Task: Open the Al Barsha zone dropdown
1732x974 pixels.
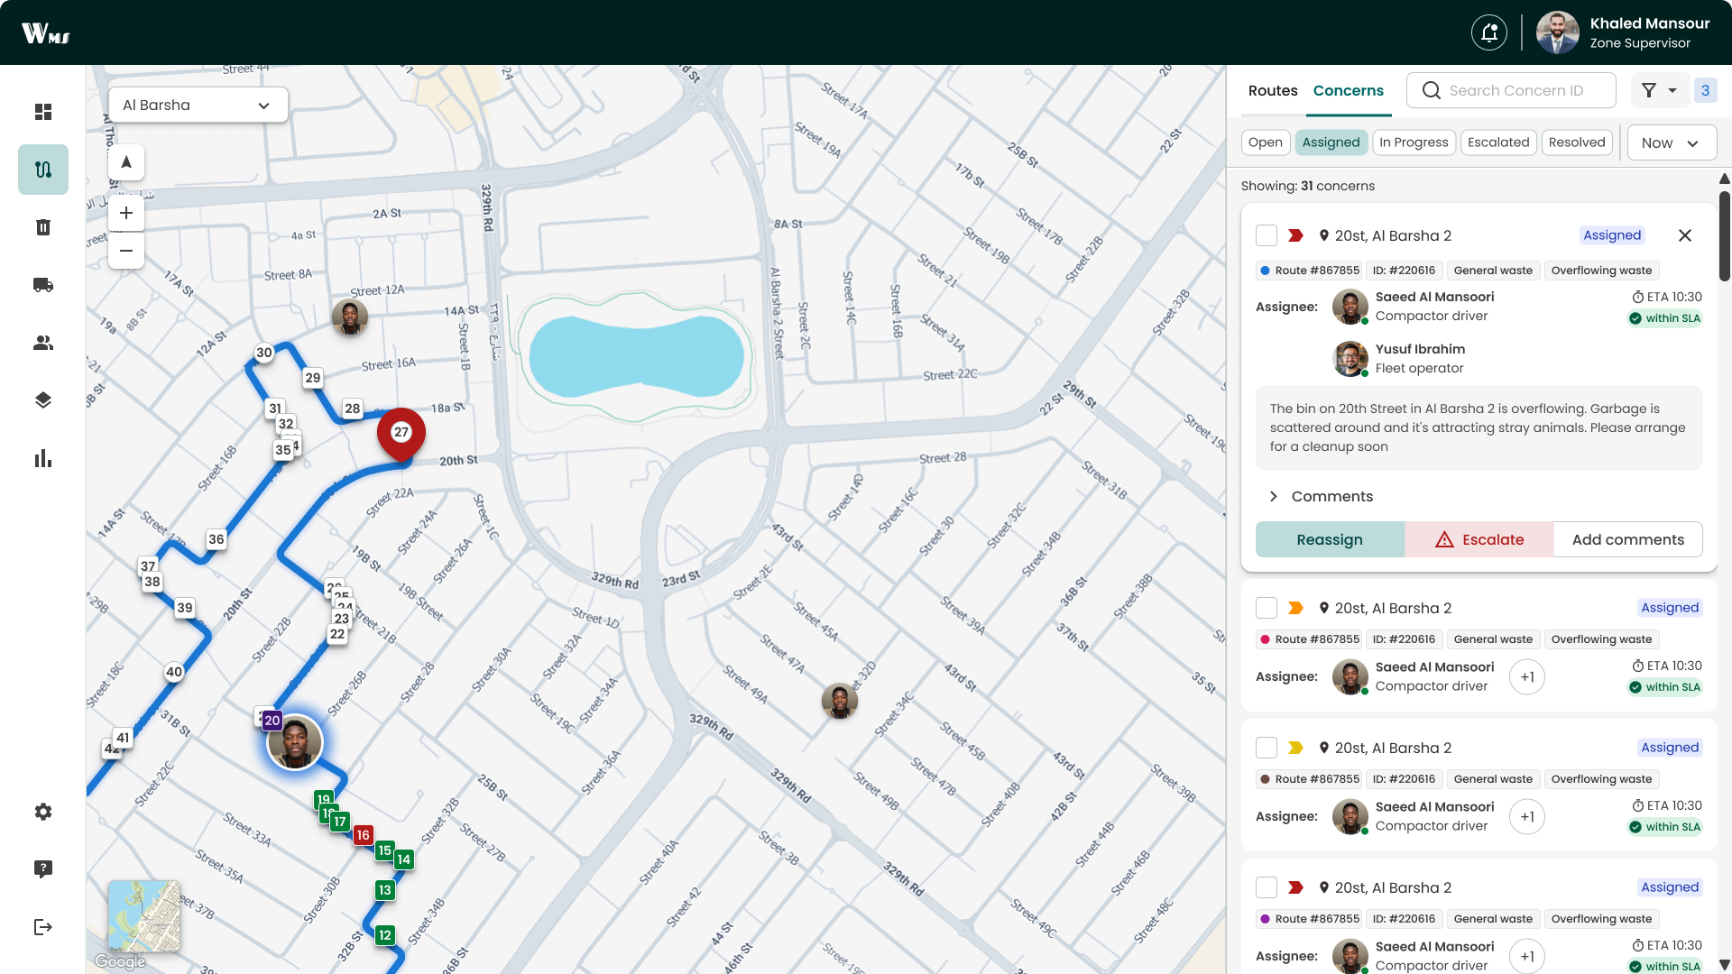Action: [x=198, y=106]
